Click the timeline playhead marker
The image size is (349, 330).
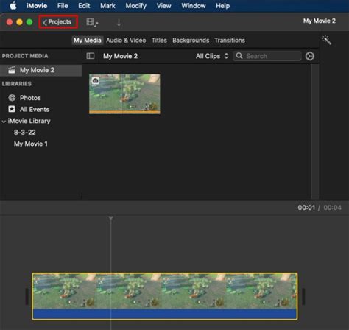[111, 218]
